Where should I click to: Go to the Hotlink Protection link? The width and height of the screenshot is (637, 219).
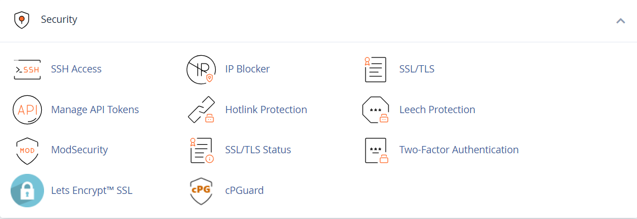point(266,110)
